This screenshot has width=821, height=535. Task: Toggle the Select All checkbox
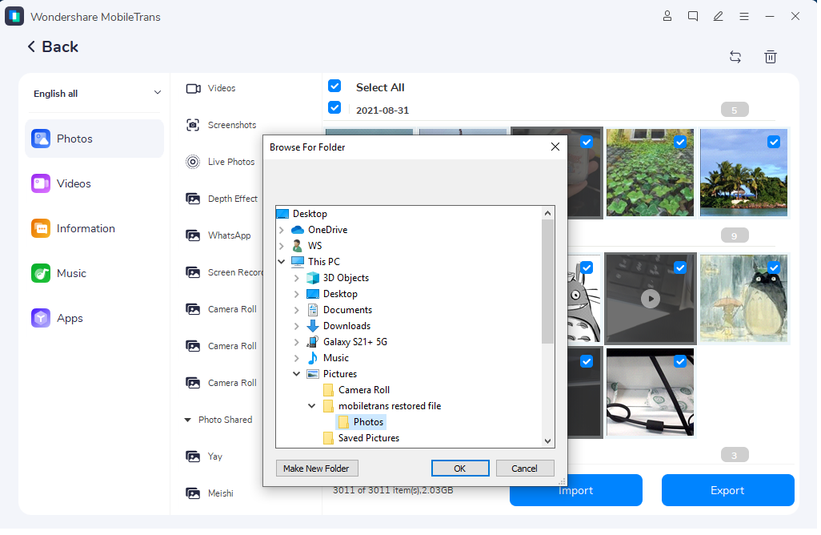pos(334,86)
